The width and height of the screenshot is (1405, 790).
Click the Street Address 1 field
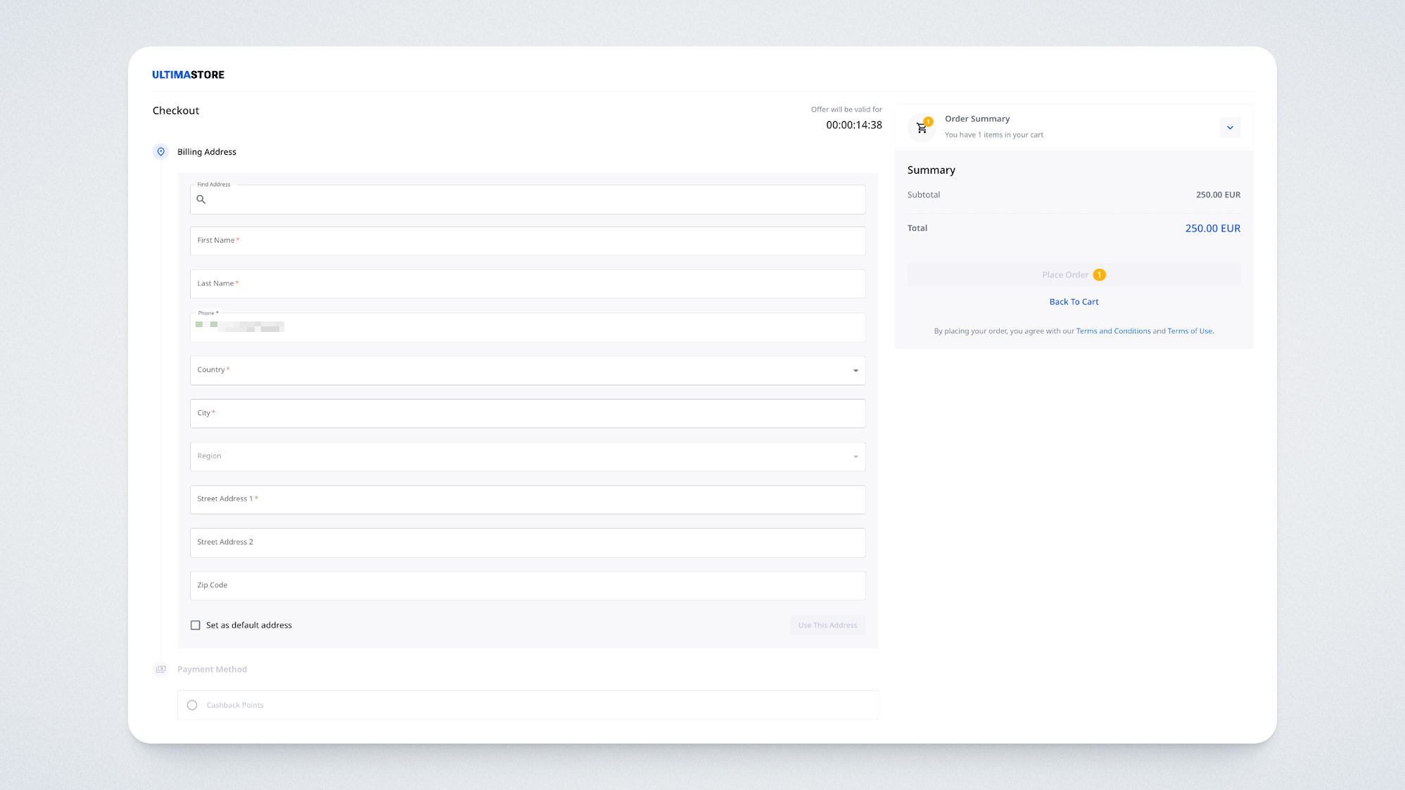(527, 499)
